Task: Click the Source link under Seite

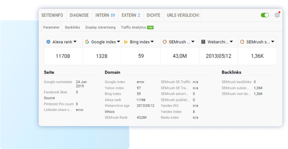Action: [x=49, y=98]
